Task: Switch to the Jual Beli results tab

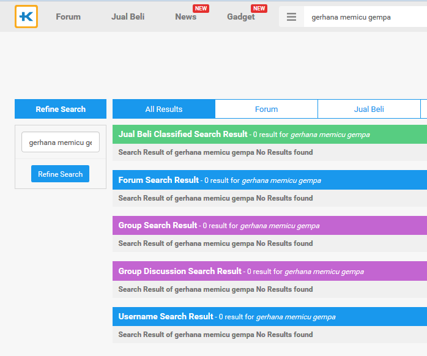Action: [369, 109]
